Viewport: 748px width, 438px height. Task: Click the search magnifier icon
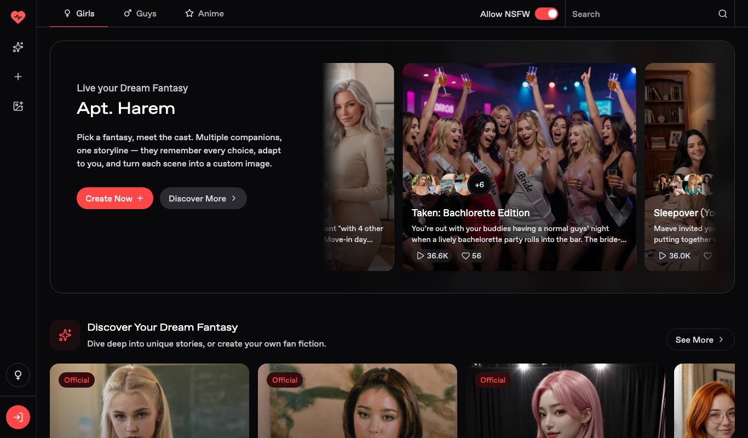723,14
